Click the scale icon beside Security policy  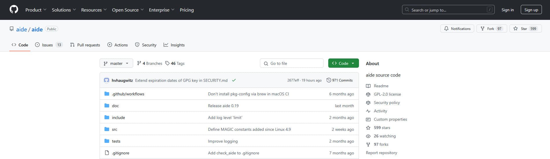pos(368,103)
